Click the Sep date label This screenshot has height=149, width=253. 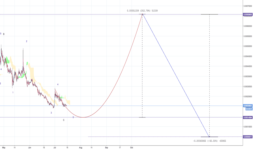tap(106, 147)
